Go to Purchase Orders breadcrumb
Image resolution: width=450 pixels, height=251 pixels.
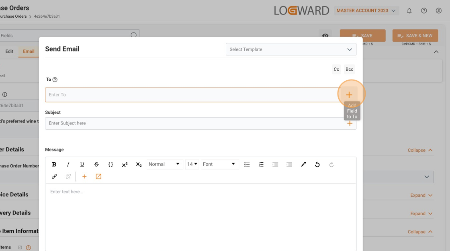[13, 16]
